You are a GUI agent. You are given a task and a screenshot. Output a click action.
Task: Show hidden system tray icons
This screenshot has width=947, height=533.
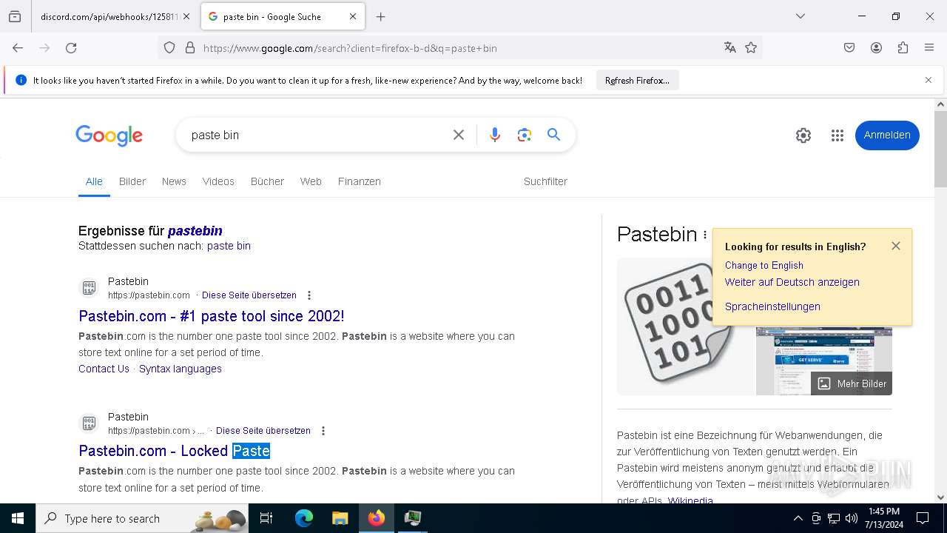click(798, 518)
